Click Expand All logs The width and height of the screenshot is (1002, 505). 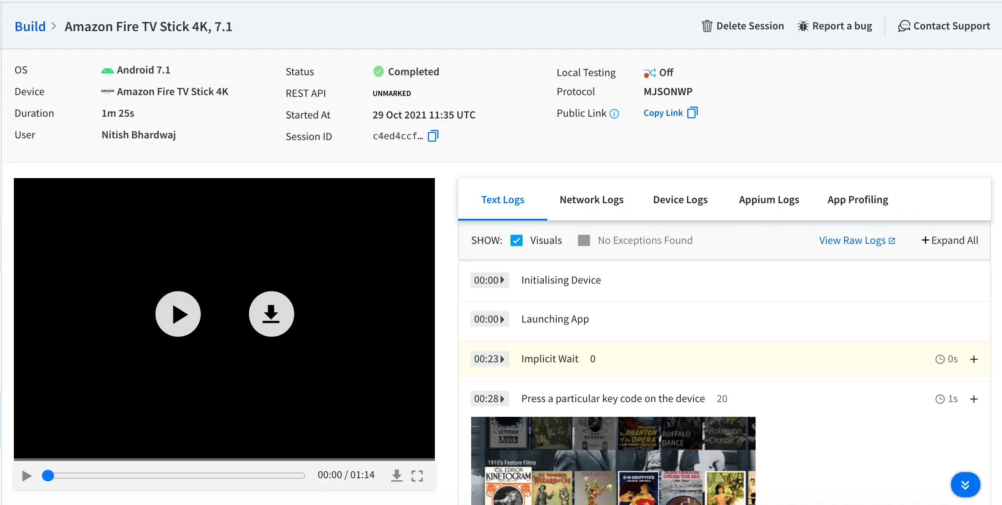[x=950, y=240]
